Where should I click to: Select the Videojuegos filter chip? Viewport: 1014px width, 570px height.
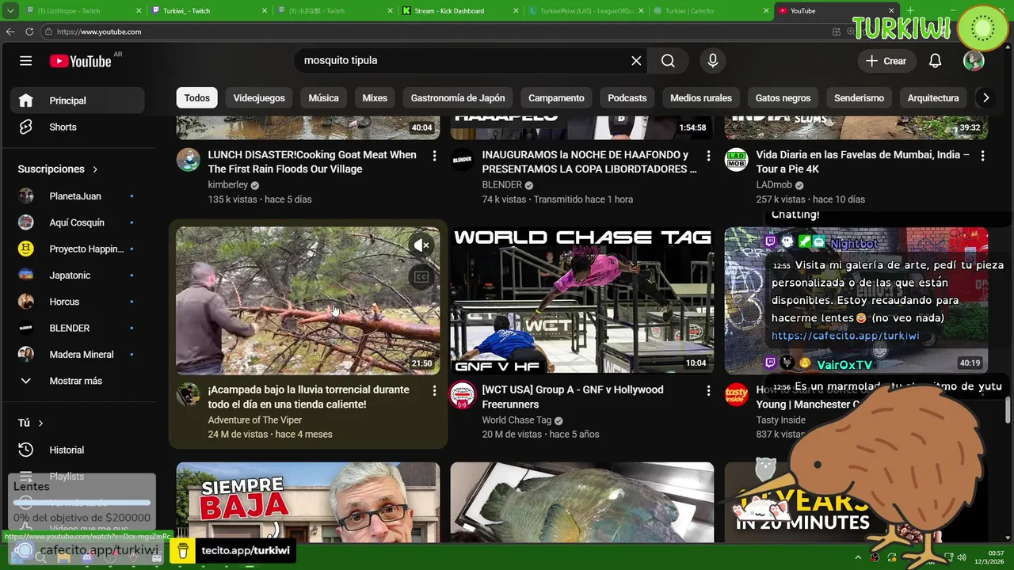pyautogui.click(x=259, y=98)
